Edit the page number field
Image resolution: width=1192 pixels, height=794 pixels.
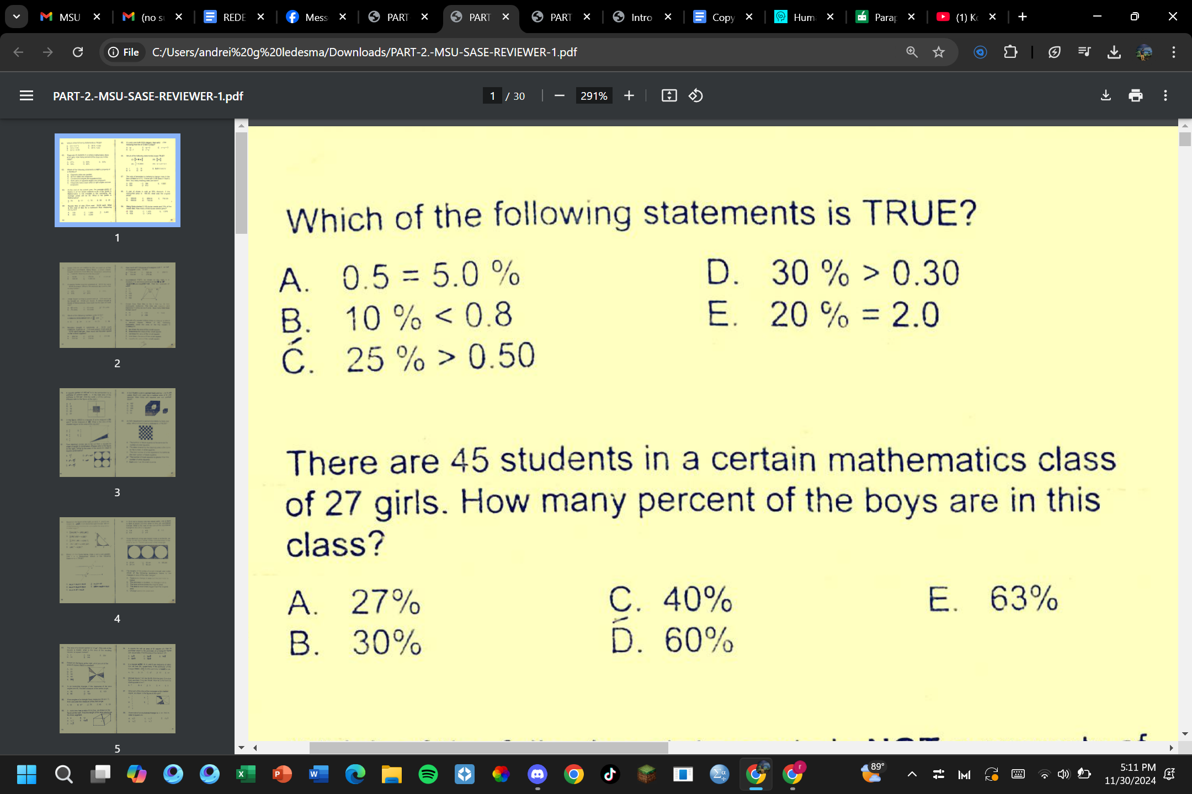(492, 96)
